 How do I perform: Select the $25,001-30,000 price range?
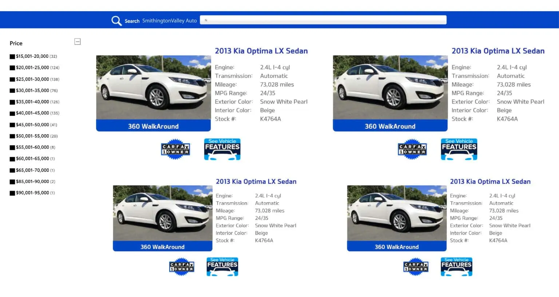pyautogui.click(x=12, y=79)
